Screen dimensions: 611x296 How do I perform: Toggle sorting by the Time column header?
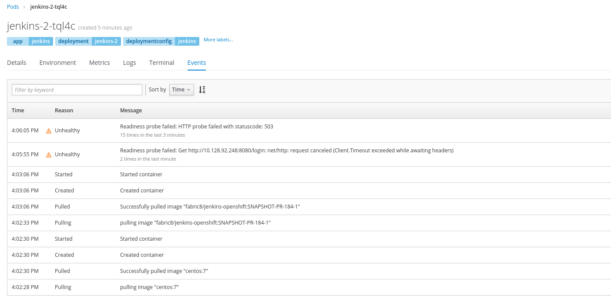(17, 110)
